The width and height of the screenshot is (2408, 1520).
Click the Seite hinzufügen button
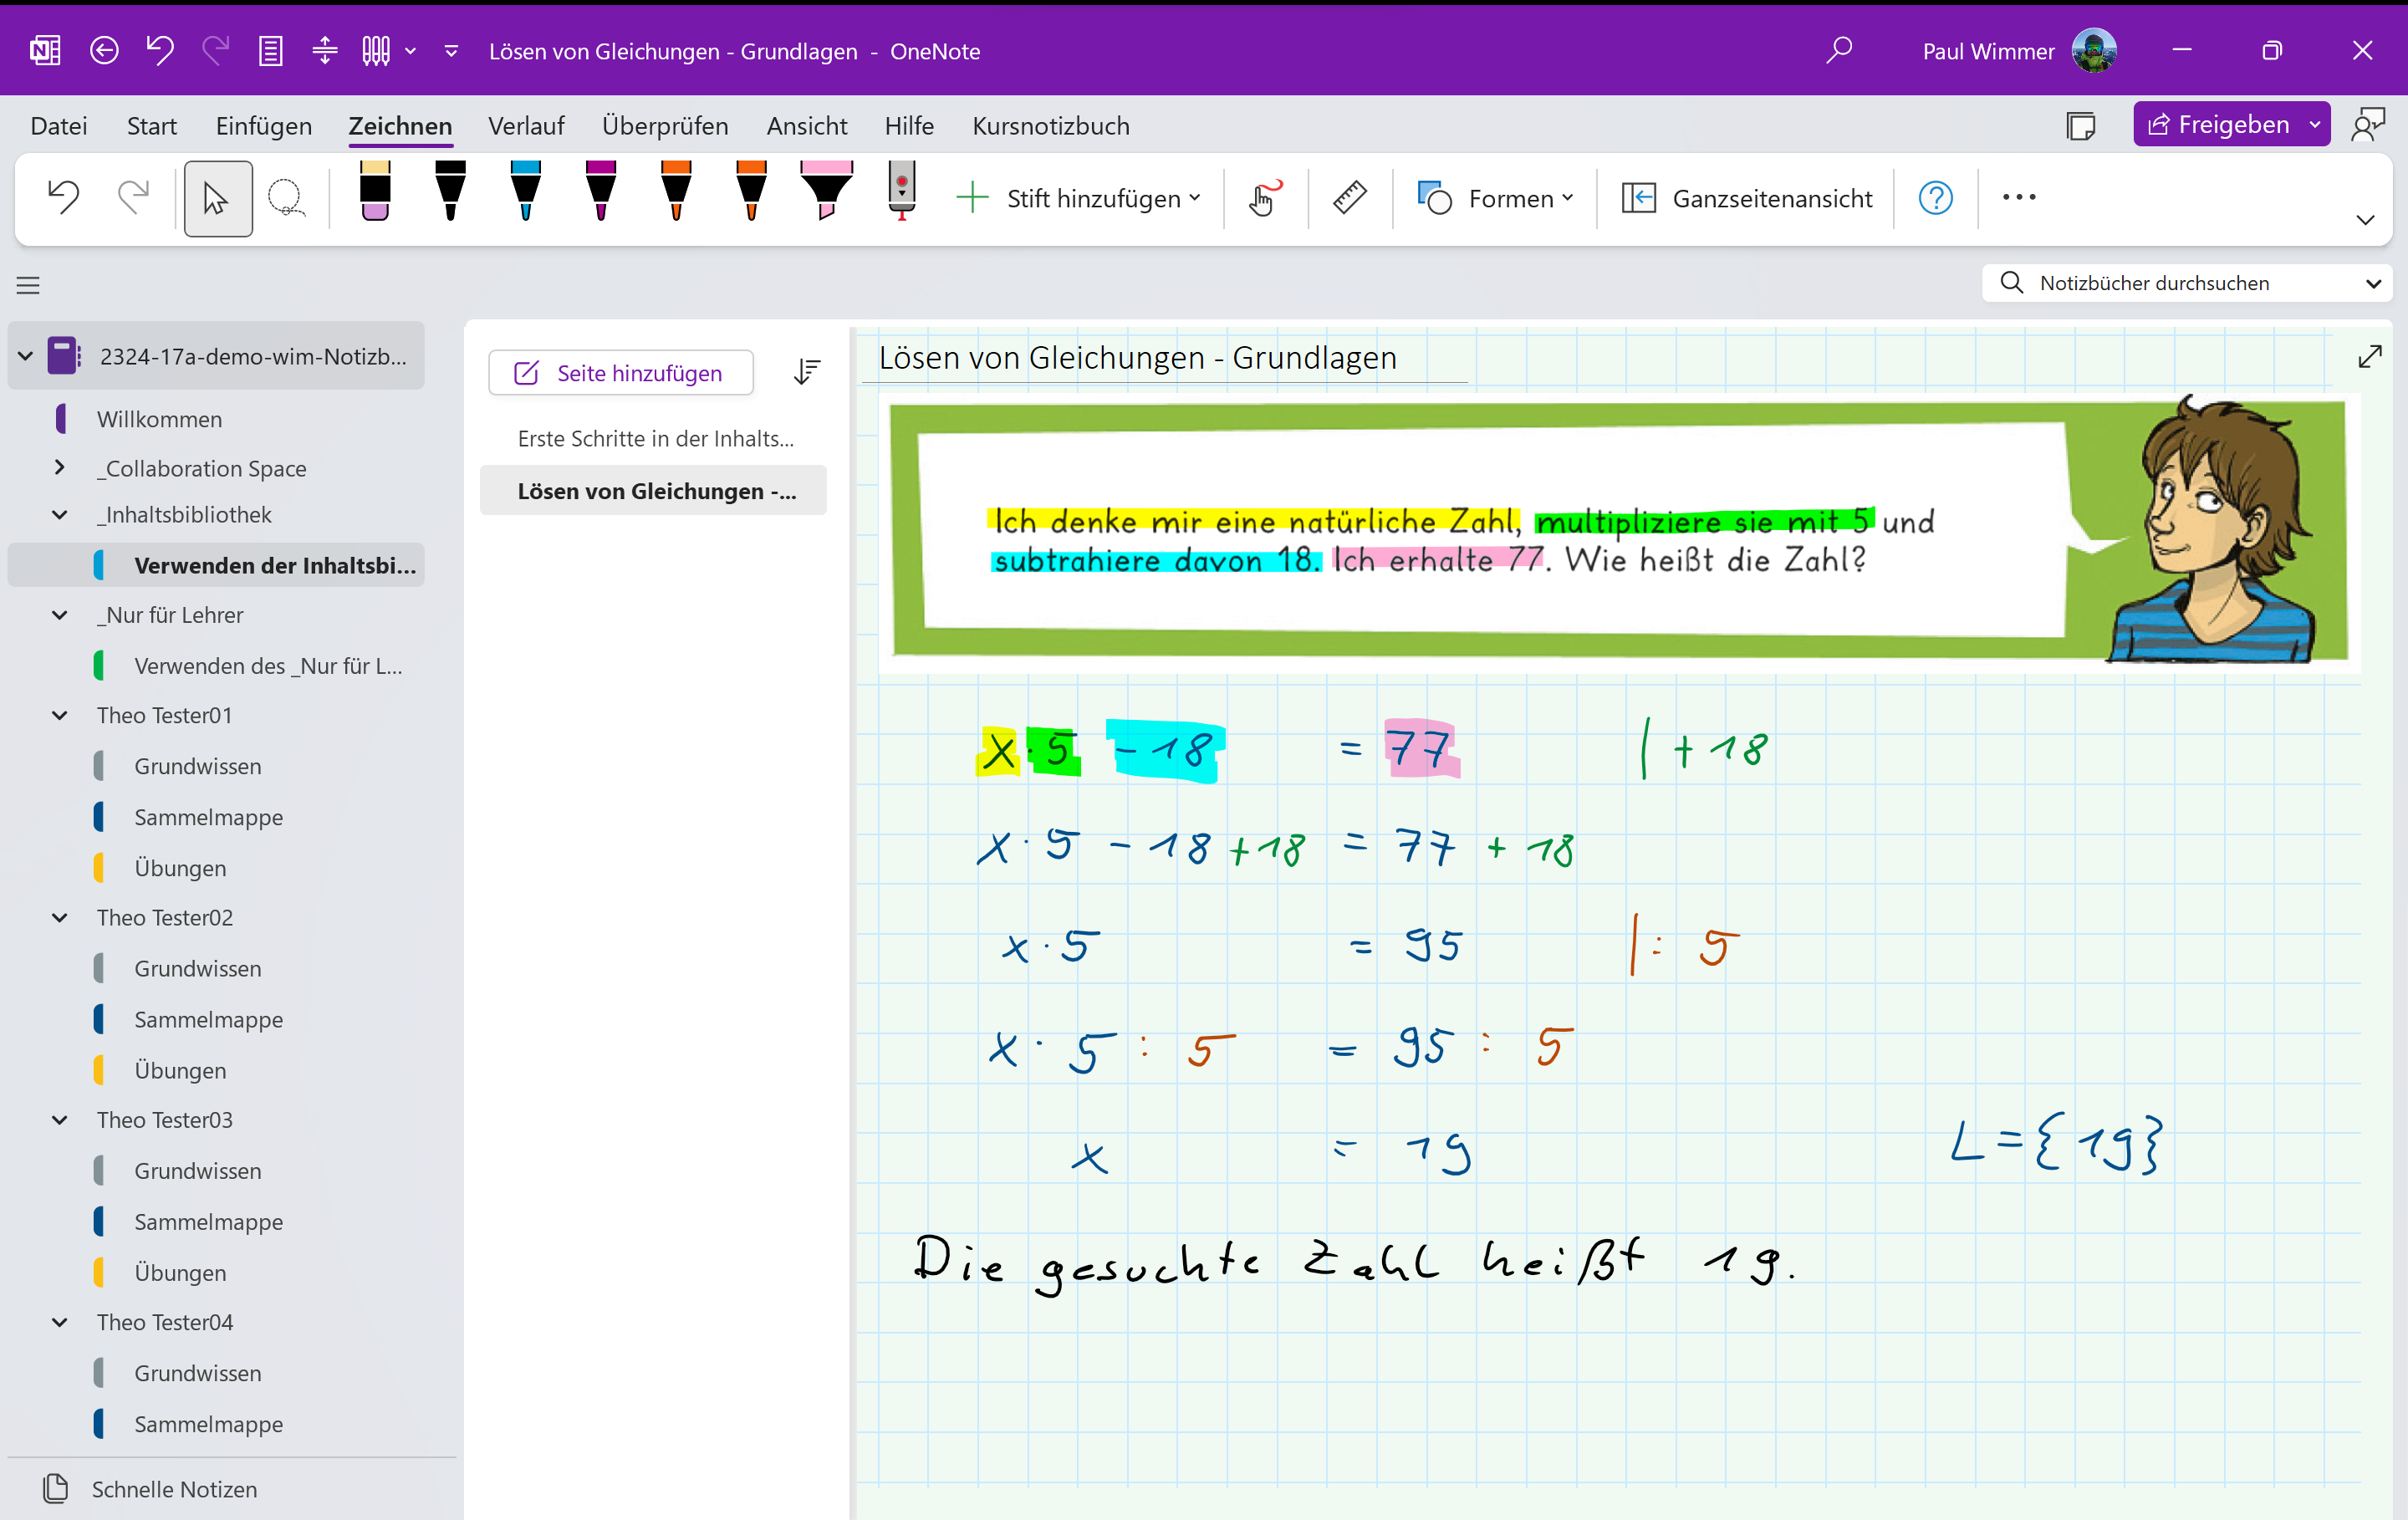(620, 372)
